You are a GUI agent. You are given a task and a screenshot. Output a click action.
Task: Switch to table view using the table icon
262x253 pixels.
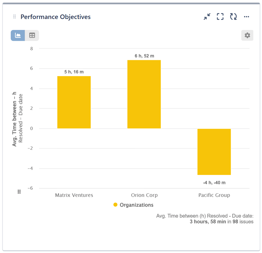32,35
